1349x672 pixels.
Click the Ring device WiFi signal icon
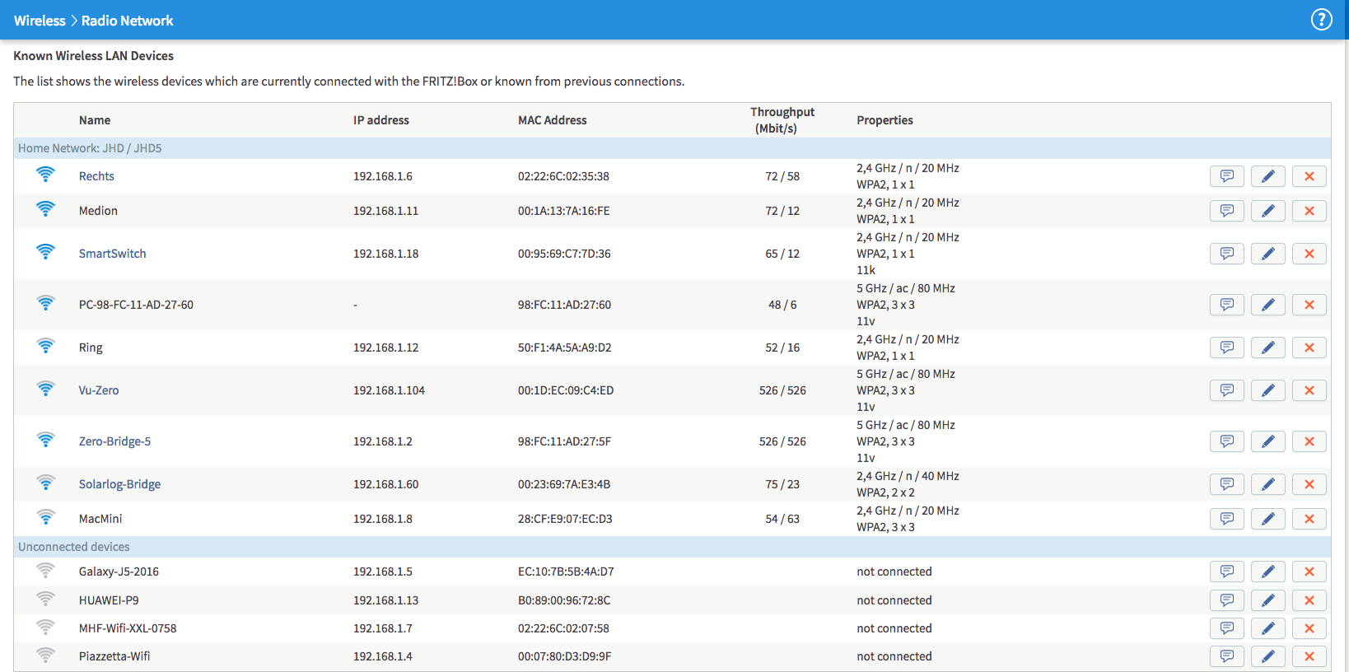[x=46, y=347]
